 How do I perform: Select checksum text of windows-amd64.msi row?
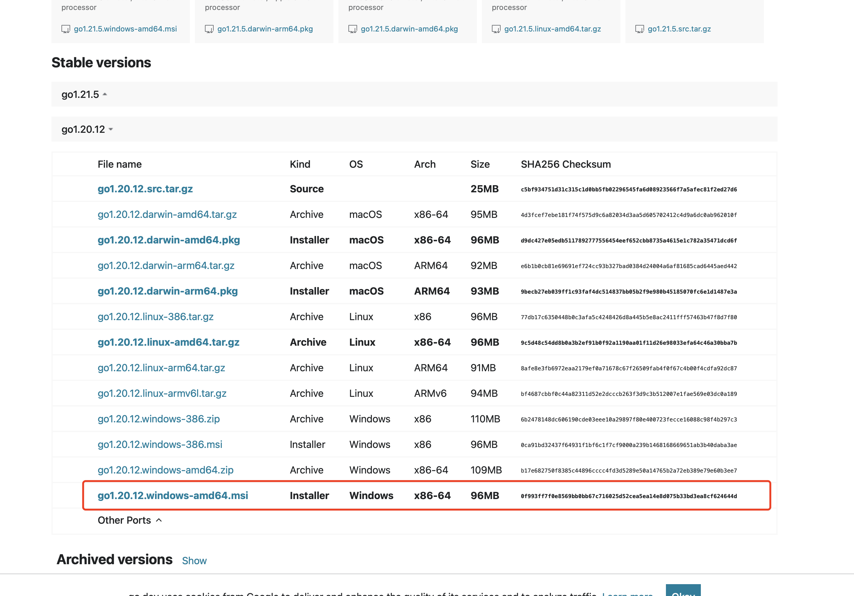(628, 496)
